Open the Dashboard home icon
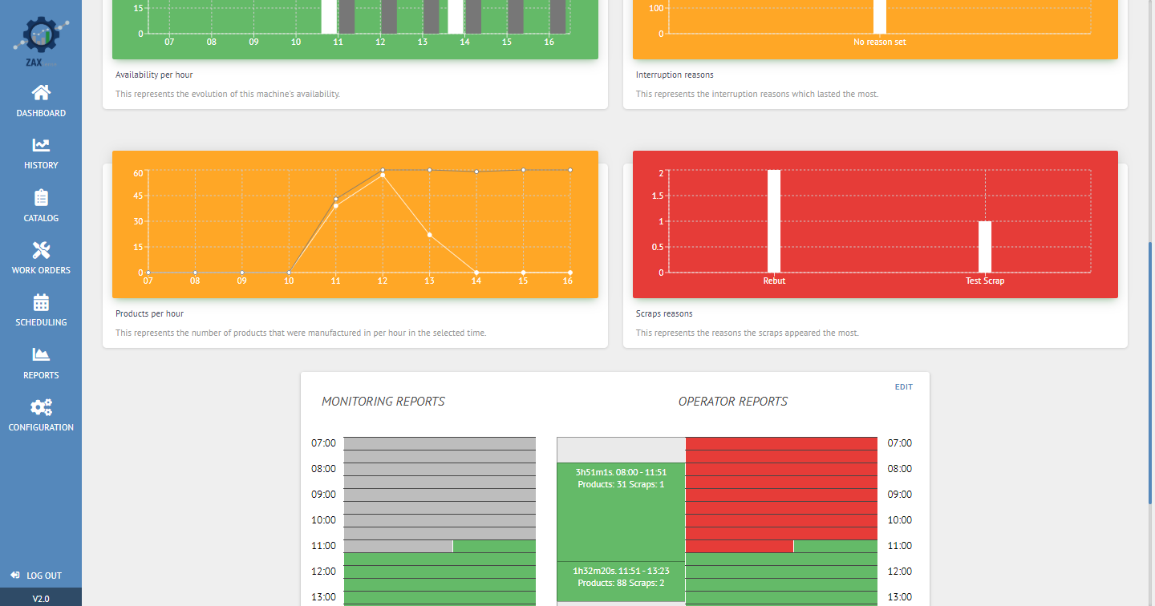 [x=41, y=92]
